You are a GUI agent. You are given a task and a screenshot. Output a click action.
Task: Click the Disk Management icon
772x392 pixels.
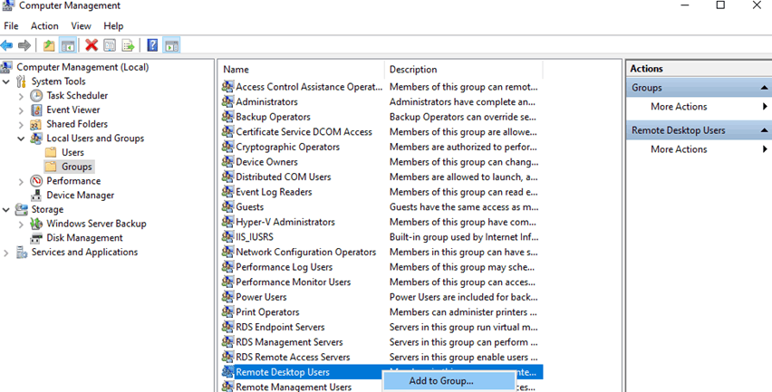click(36, 238)
